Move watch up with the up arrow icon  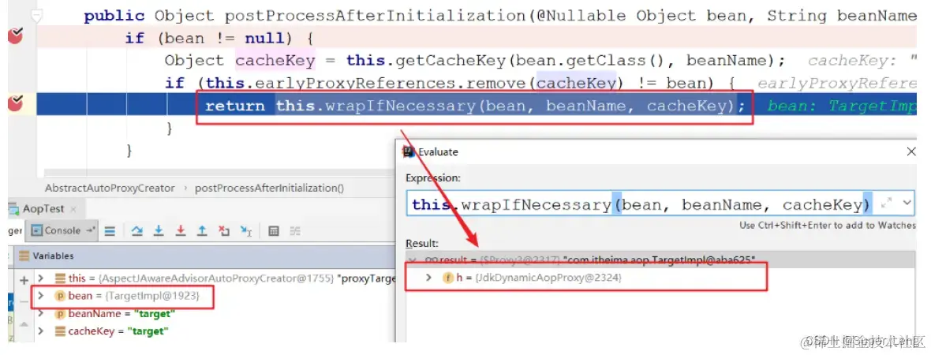click(x=24, y=325)
